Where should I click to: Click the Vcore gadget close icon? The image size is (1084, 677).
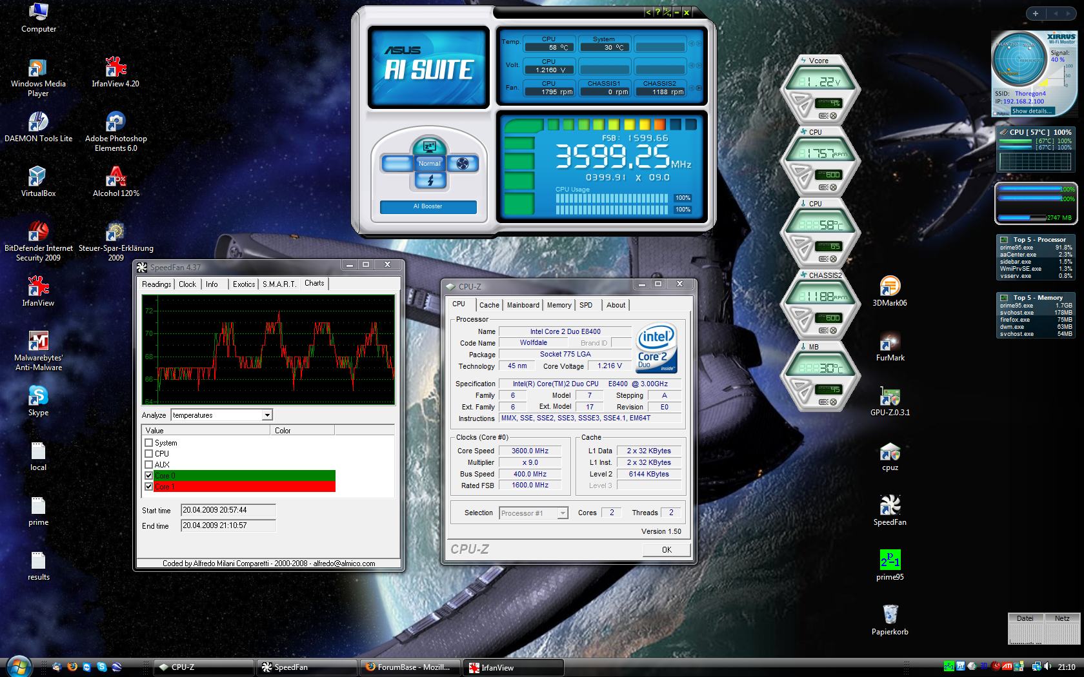pos(833,116)
